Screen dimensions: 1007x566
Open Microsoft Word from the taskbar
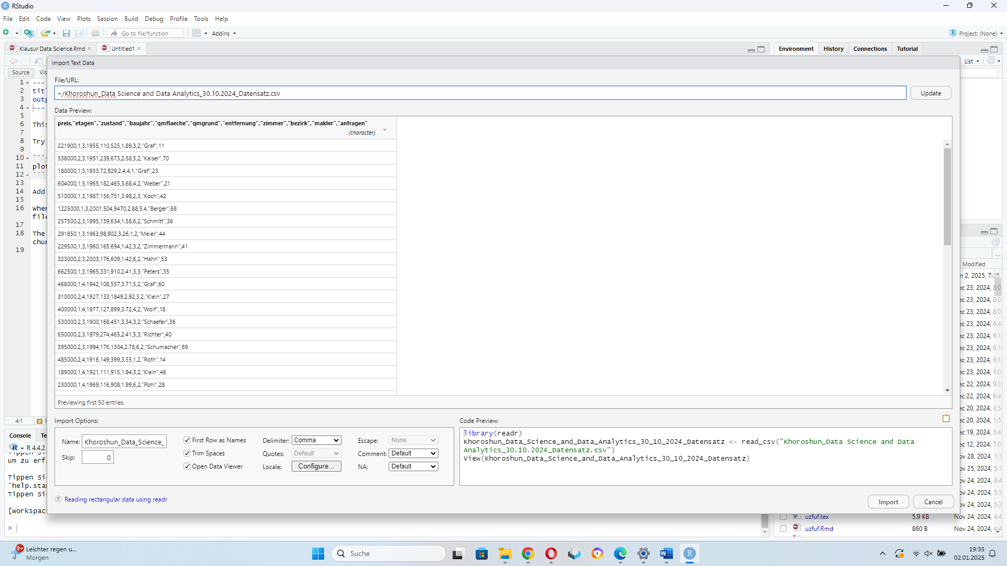pos(666,553)
